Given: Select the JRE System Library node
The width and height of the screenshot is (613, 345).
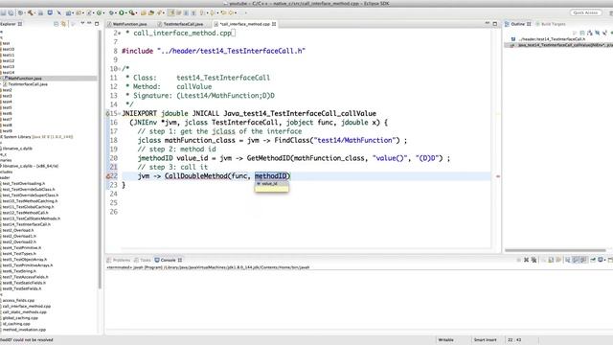Looking at the screenshot, I should pyautogui.click(x=36, y=137).
